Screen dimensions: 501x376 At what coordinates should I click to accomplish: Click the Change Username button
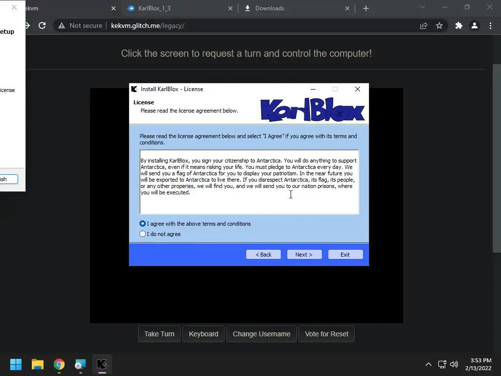pyautogui.click(x=262, y=334)
